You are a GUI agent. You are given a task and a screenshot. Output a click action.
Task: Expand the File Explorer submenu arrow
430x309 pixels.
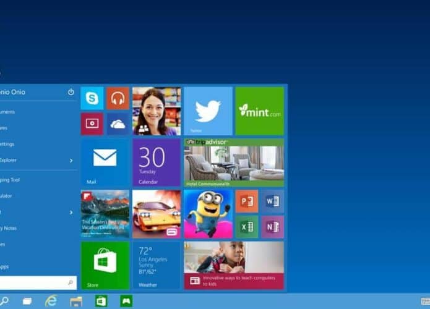click(71, 161)
